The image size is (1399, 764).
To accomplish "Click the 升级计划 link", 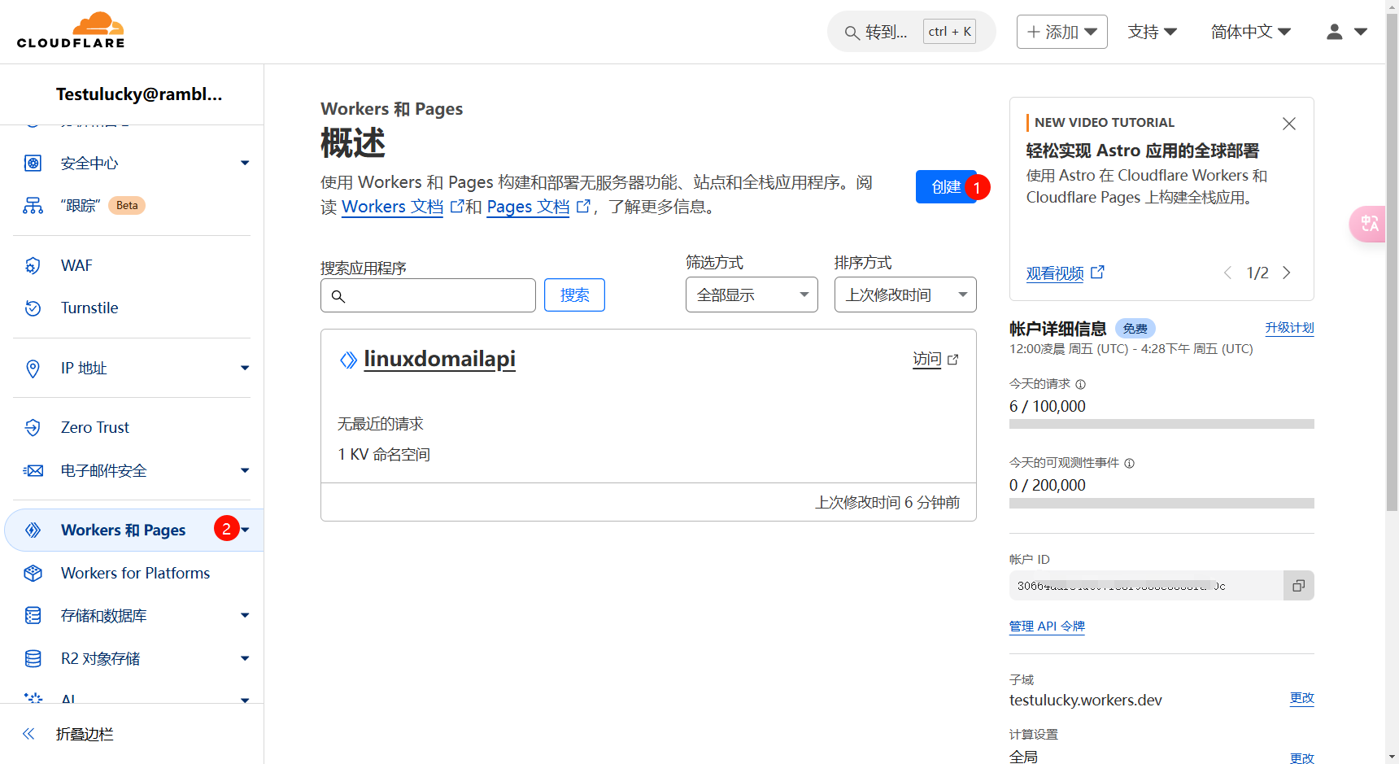I will pyautogui.click(x=1289, y=328).
